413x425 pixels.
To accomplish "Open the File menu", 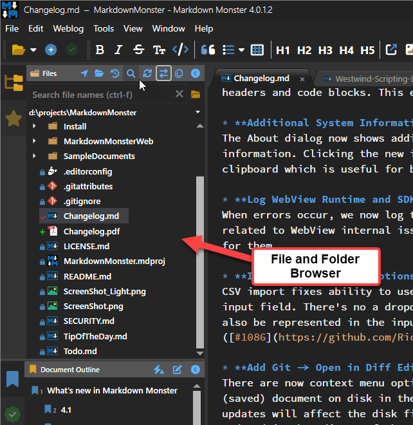I will (x=12, y=28).
